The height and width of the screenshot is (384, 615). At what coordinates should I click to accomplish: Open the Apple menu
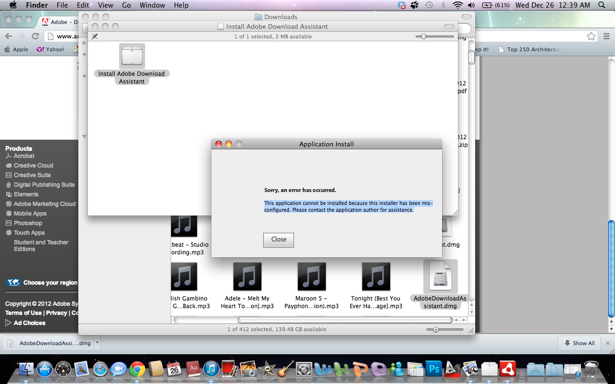coord(13,5)
